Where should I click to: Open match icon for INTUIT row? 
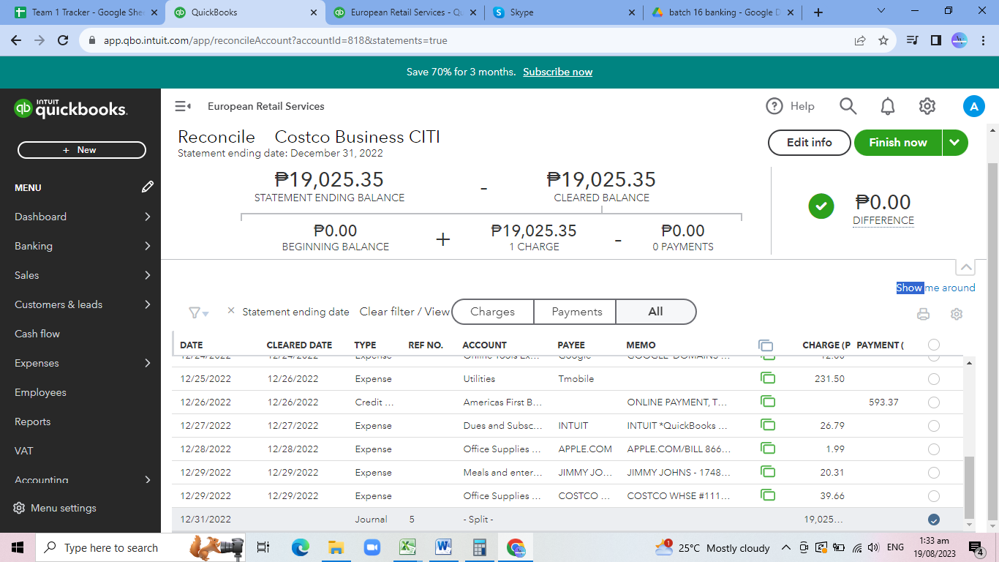click(768, 425)
